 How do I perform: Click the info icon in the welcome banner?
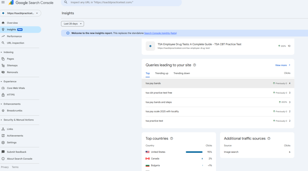(68, 33)
